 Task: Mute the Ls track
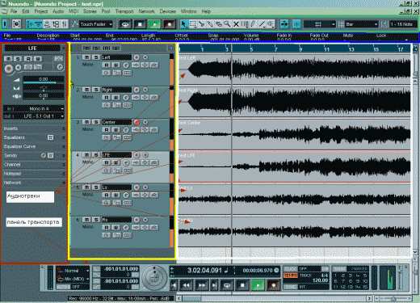(x=86, y=187)
